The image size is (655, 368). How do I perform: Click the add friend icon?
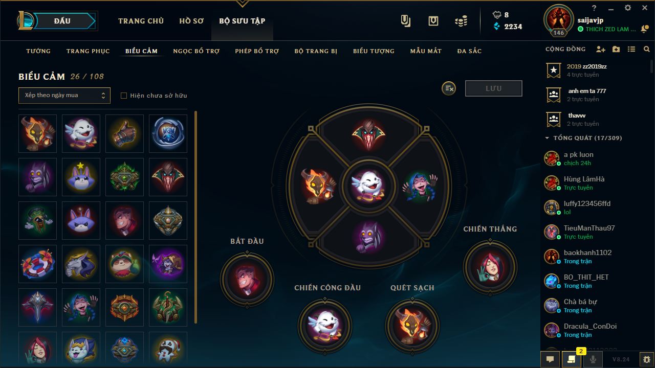(x=601, y=49)
